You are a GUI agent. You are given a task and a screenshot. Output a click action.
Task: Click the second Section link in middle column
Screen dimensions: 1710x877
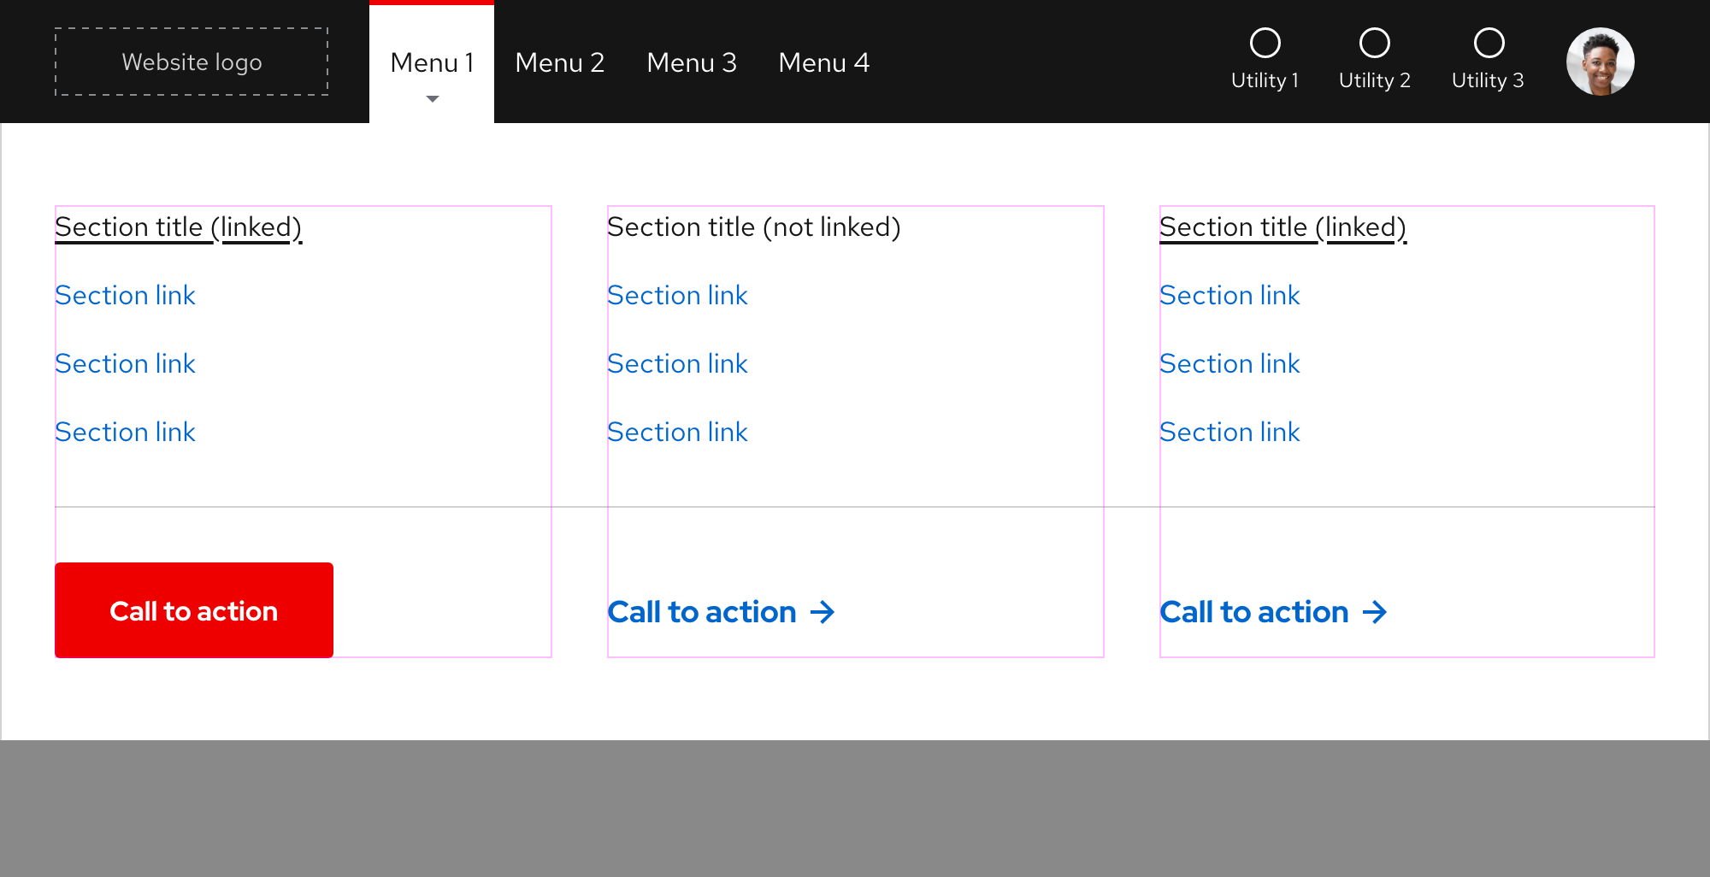point(677,363)
